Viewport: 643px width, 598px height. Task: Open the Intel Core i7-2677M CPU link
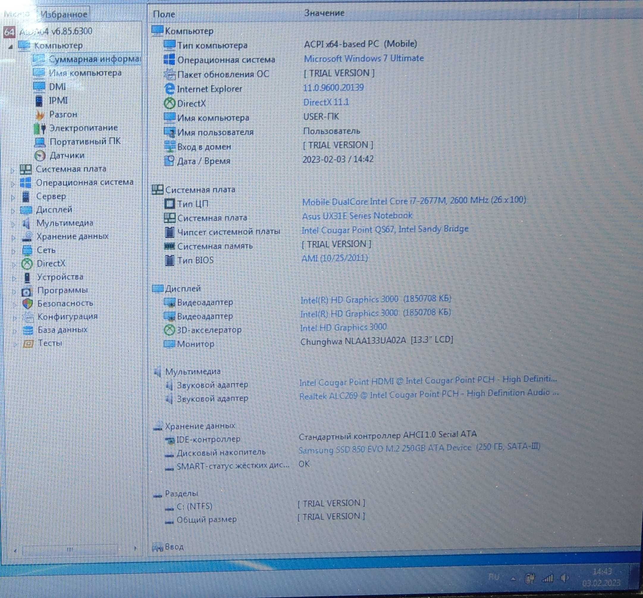[414, 200]
